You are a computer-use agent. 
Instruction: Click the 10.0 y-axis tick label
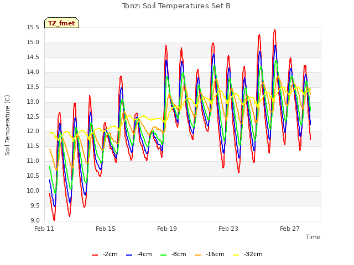tap(33, 190)
